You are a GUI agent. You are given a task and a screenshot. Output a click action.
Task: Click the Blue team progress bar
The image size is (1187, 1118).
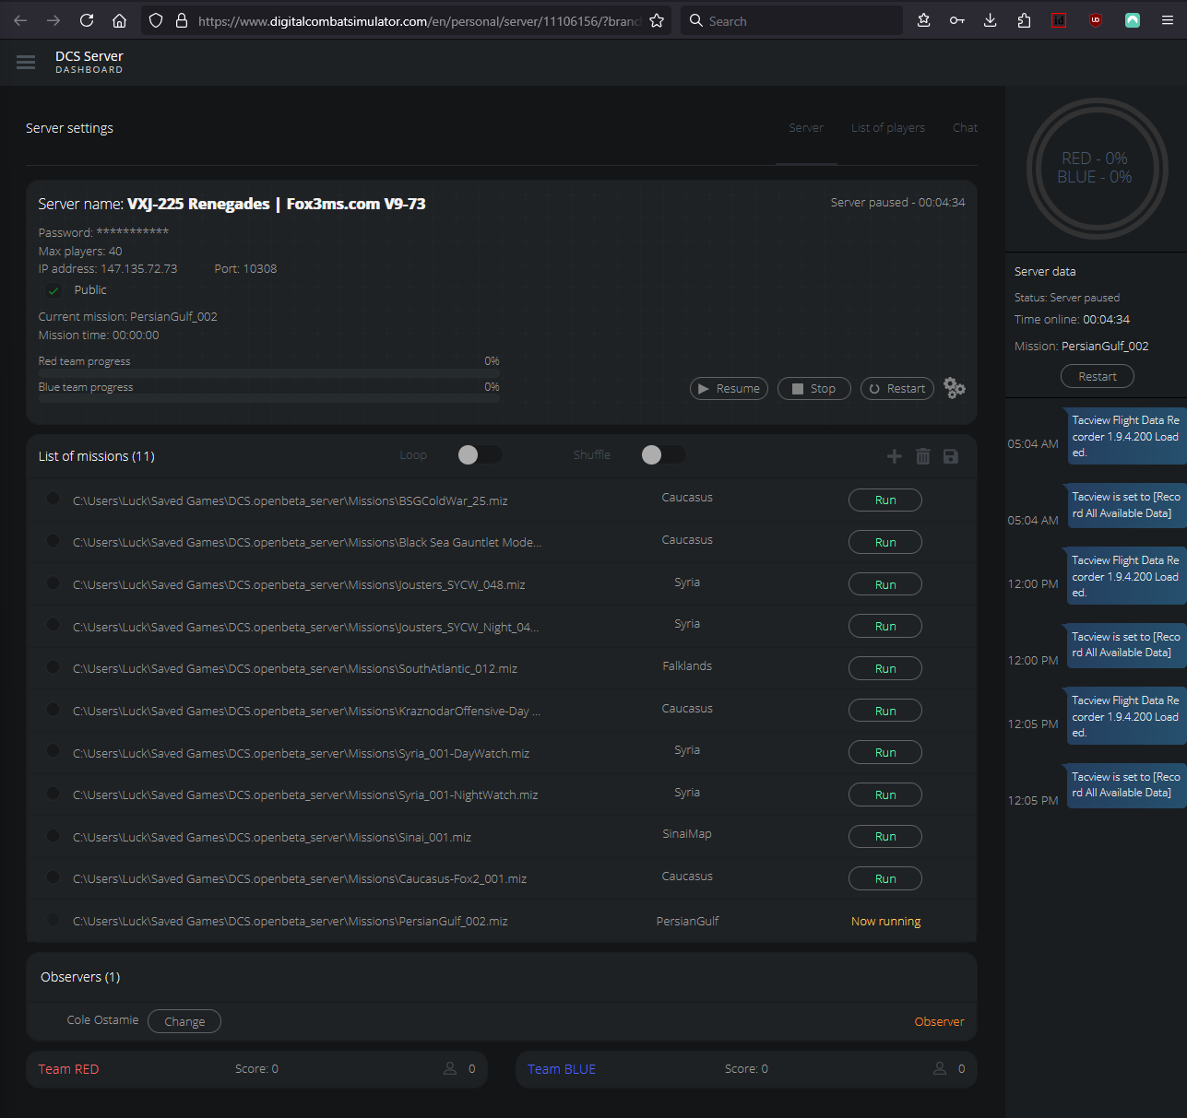(268, 399)
